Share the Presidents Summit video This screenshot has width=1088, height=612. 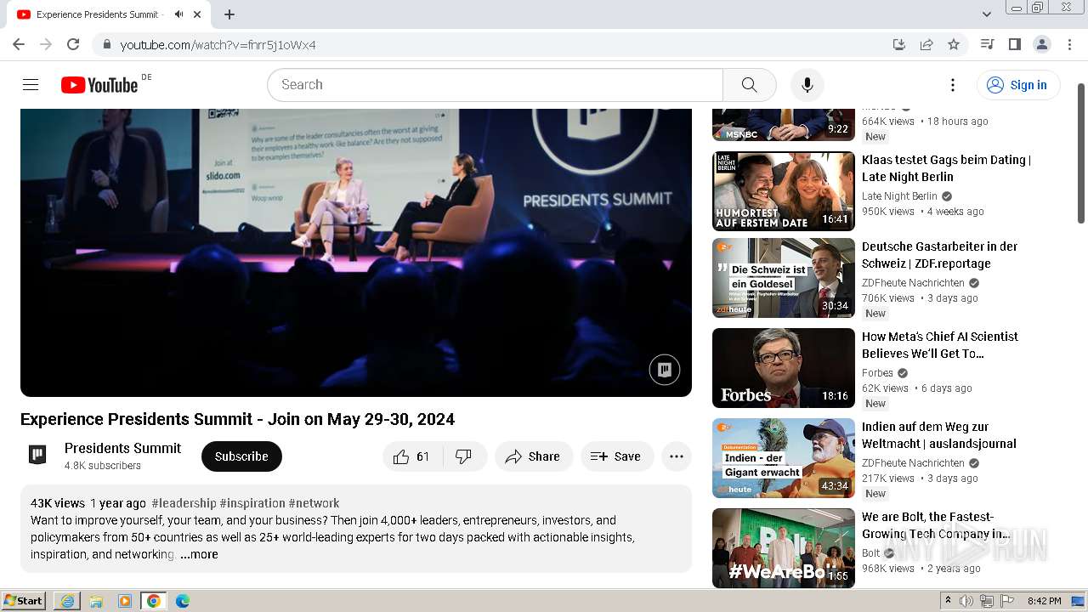pyautogui.click(x=534, y=456)
